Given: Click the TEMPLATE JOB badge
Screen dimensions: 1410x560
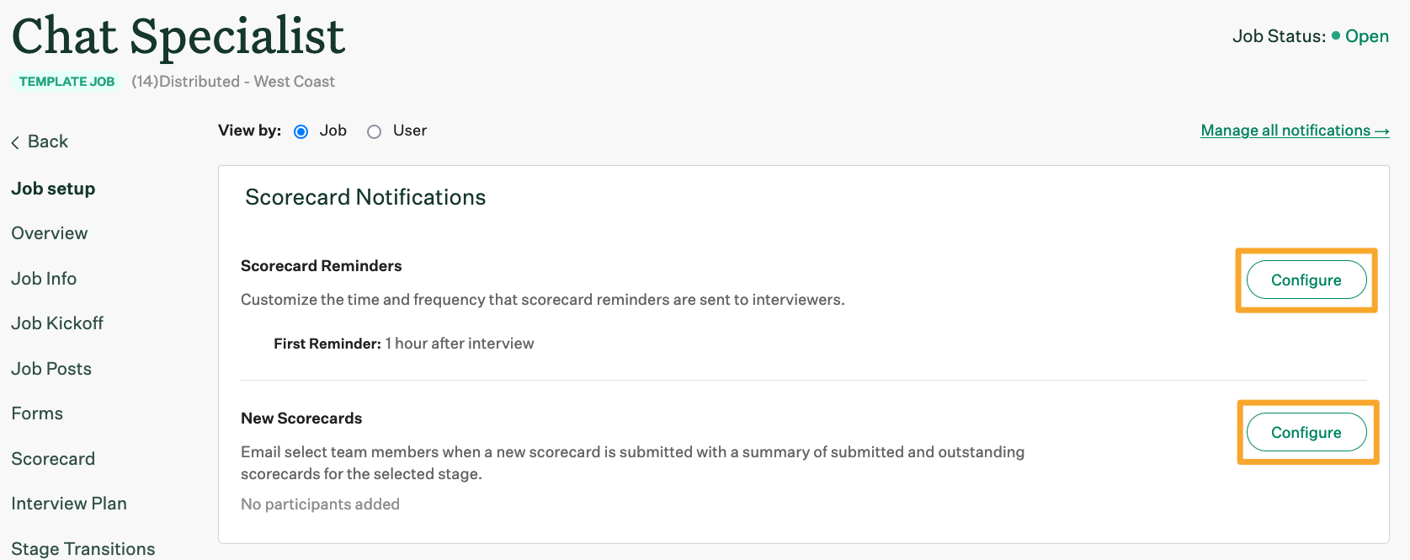Looking at the screenshot, I should pos(67,81).
